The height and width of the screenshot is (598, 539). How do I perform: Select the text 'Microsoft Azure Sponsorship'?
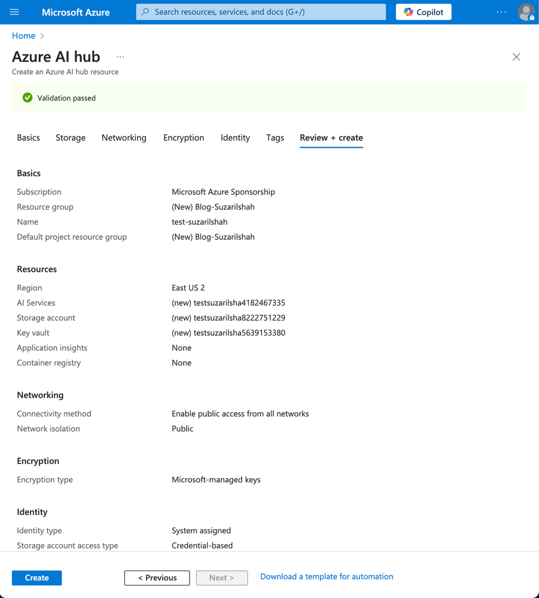[x=223, y=192]
